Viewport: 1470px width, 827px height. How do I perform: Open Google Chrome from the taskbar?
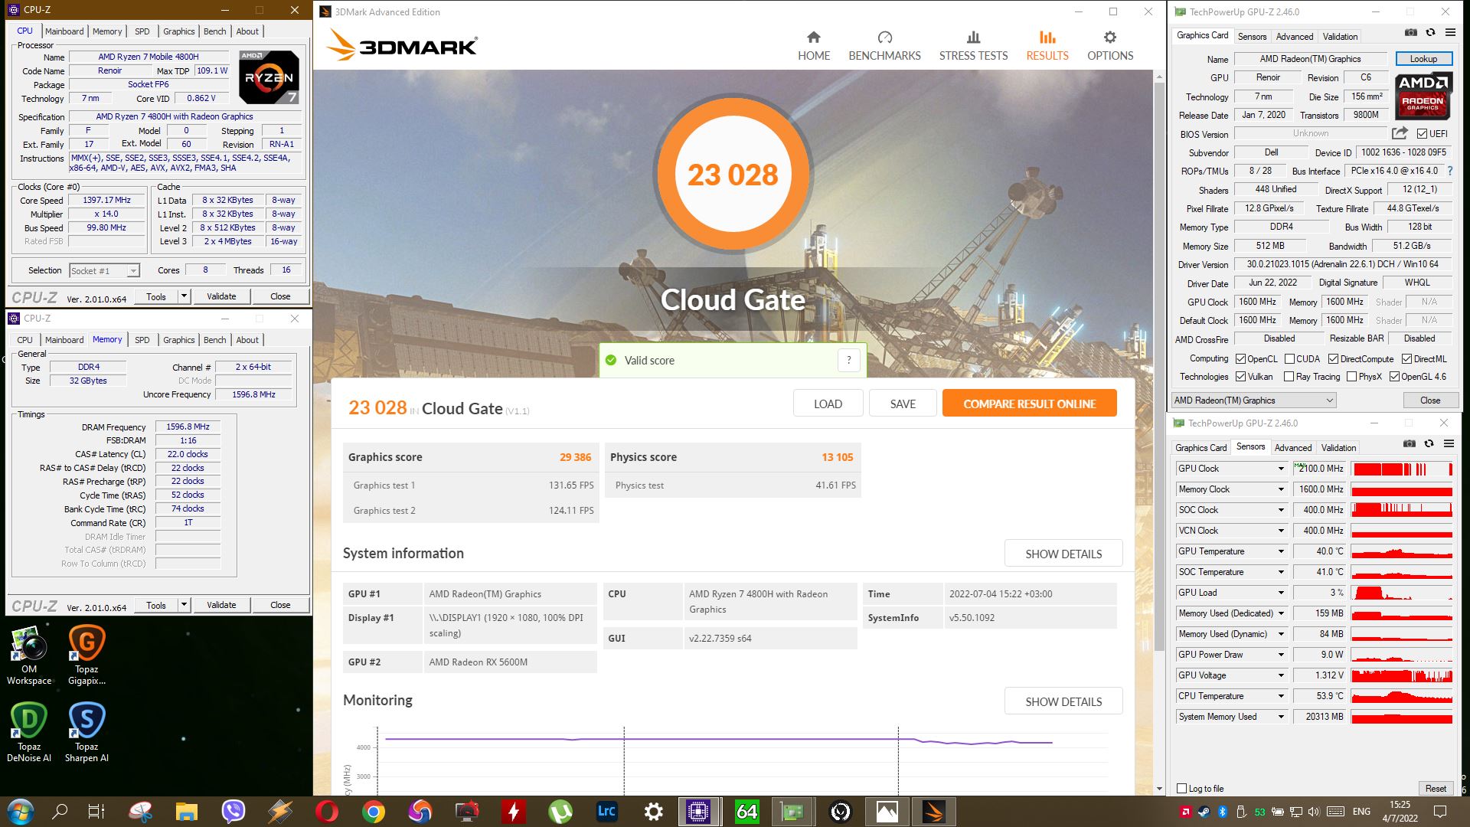pos(374,812)
